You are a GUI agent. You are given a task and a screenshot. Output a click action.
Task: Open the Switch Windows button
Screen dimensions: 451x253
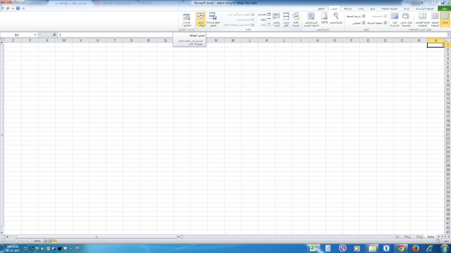click(201, 19)
